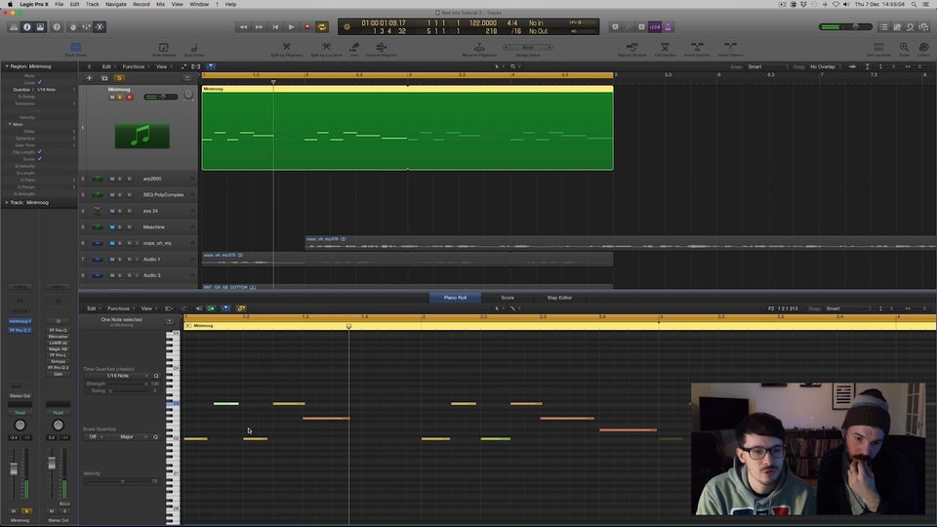937x527 pixels.
Task: Click the Minimoog track pan knob
Action: pyautogui.click(x=188, y=96)
